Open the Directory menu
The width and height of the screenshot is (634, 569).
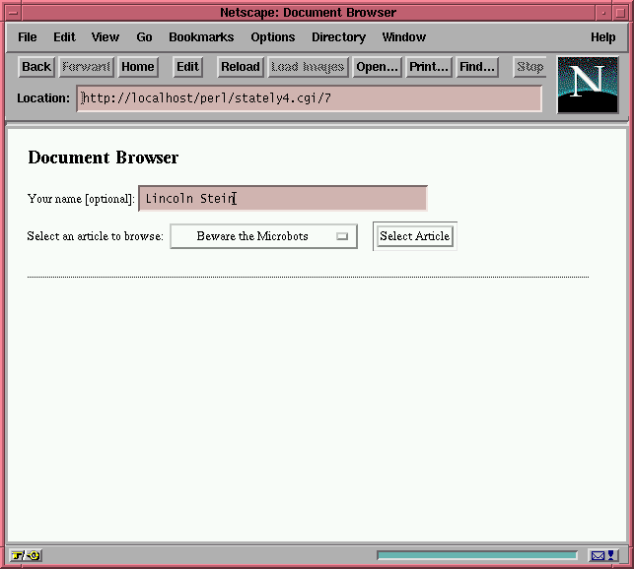pyautogui.click(x=338, y=37)
